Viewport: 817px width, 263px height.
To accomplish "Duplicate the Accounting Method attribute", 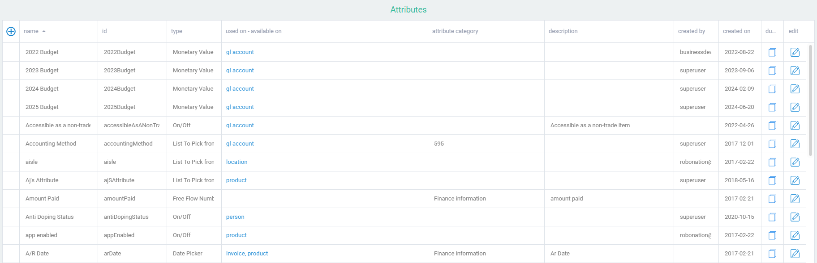I will tap(772, 144).
